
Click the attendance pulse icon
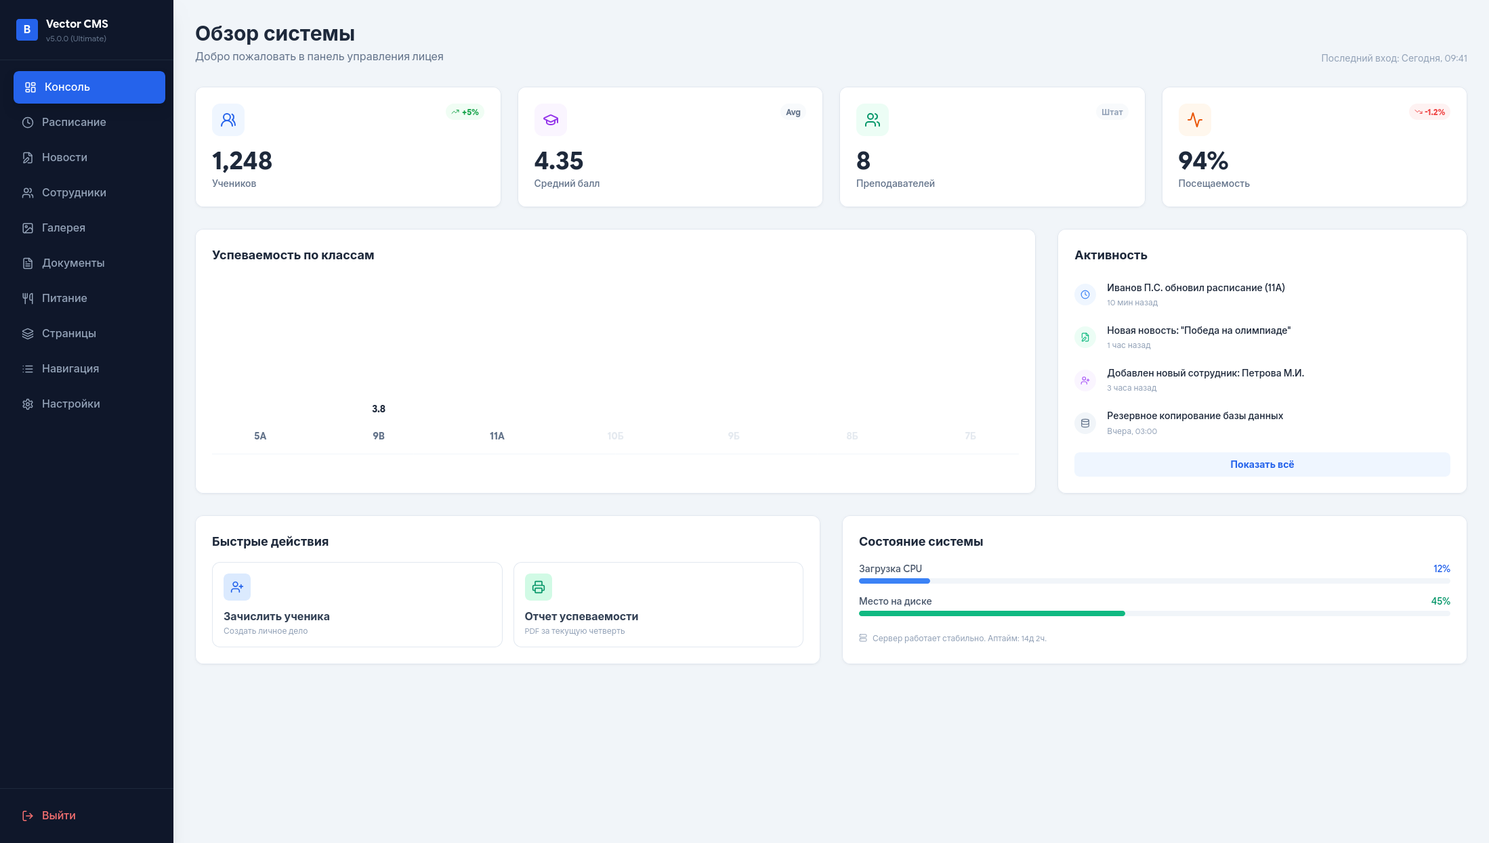click(x=1194, y=120)
